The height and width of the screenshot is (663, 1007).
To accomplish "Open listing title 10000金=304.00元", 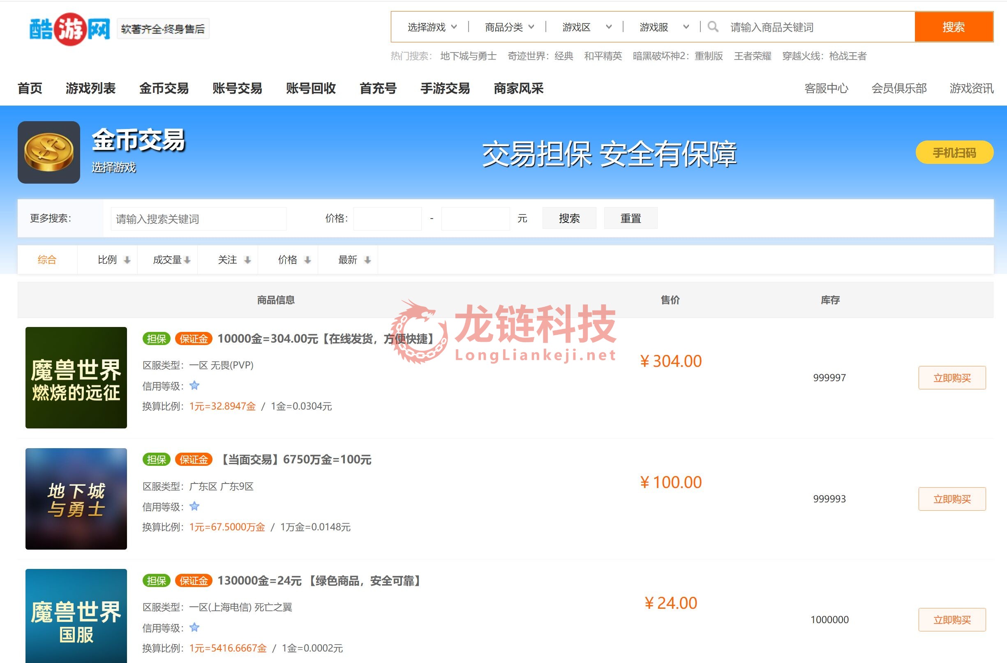I will coord(327,338).
